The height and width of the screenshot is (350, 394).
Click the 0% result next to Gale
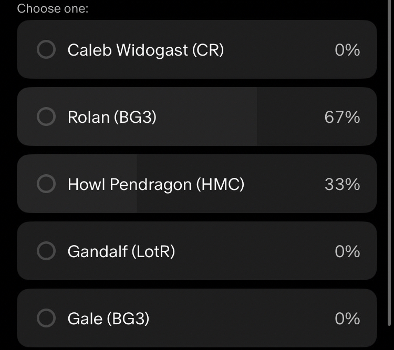(x=347, y=318)
